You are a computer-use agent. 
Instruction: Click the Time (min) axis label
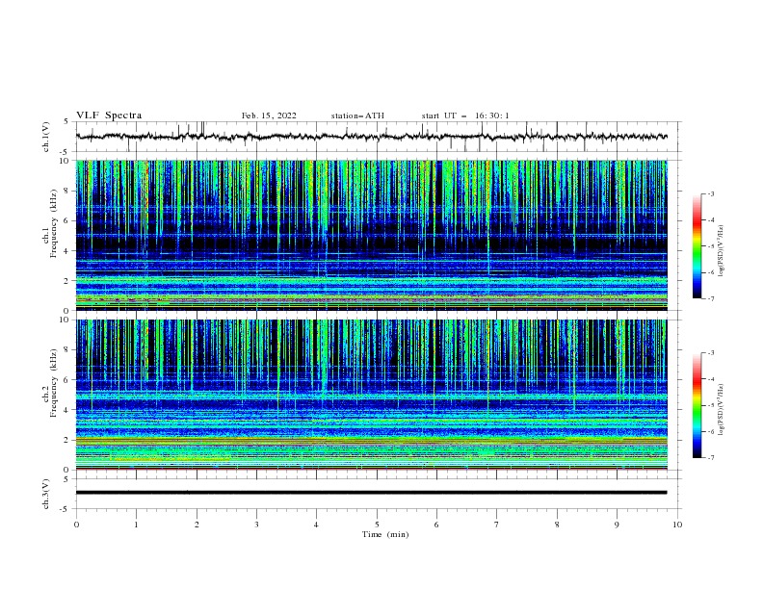coord(385,534)
